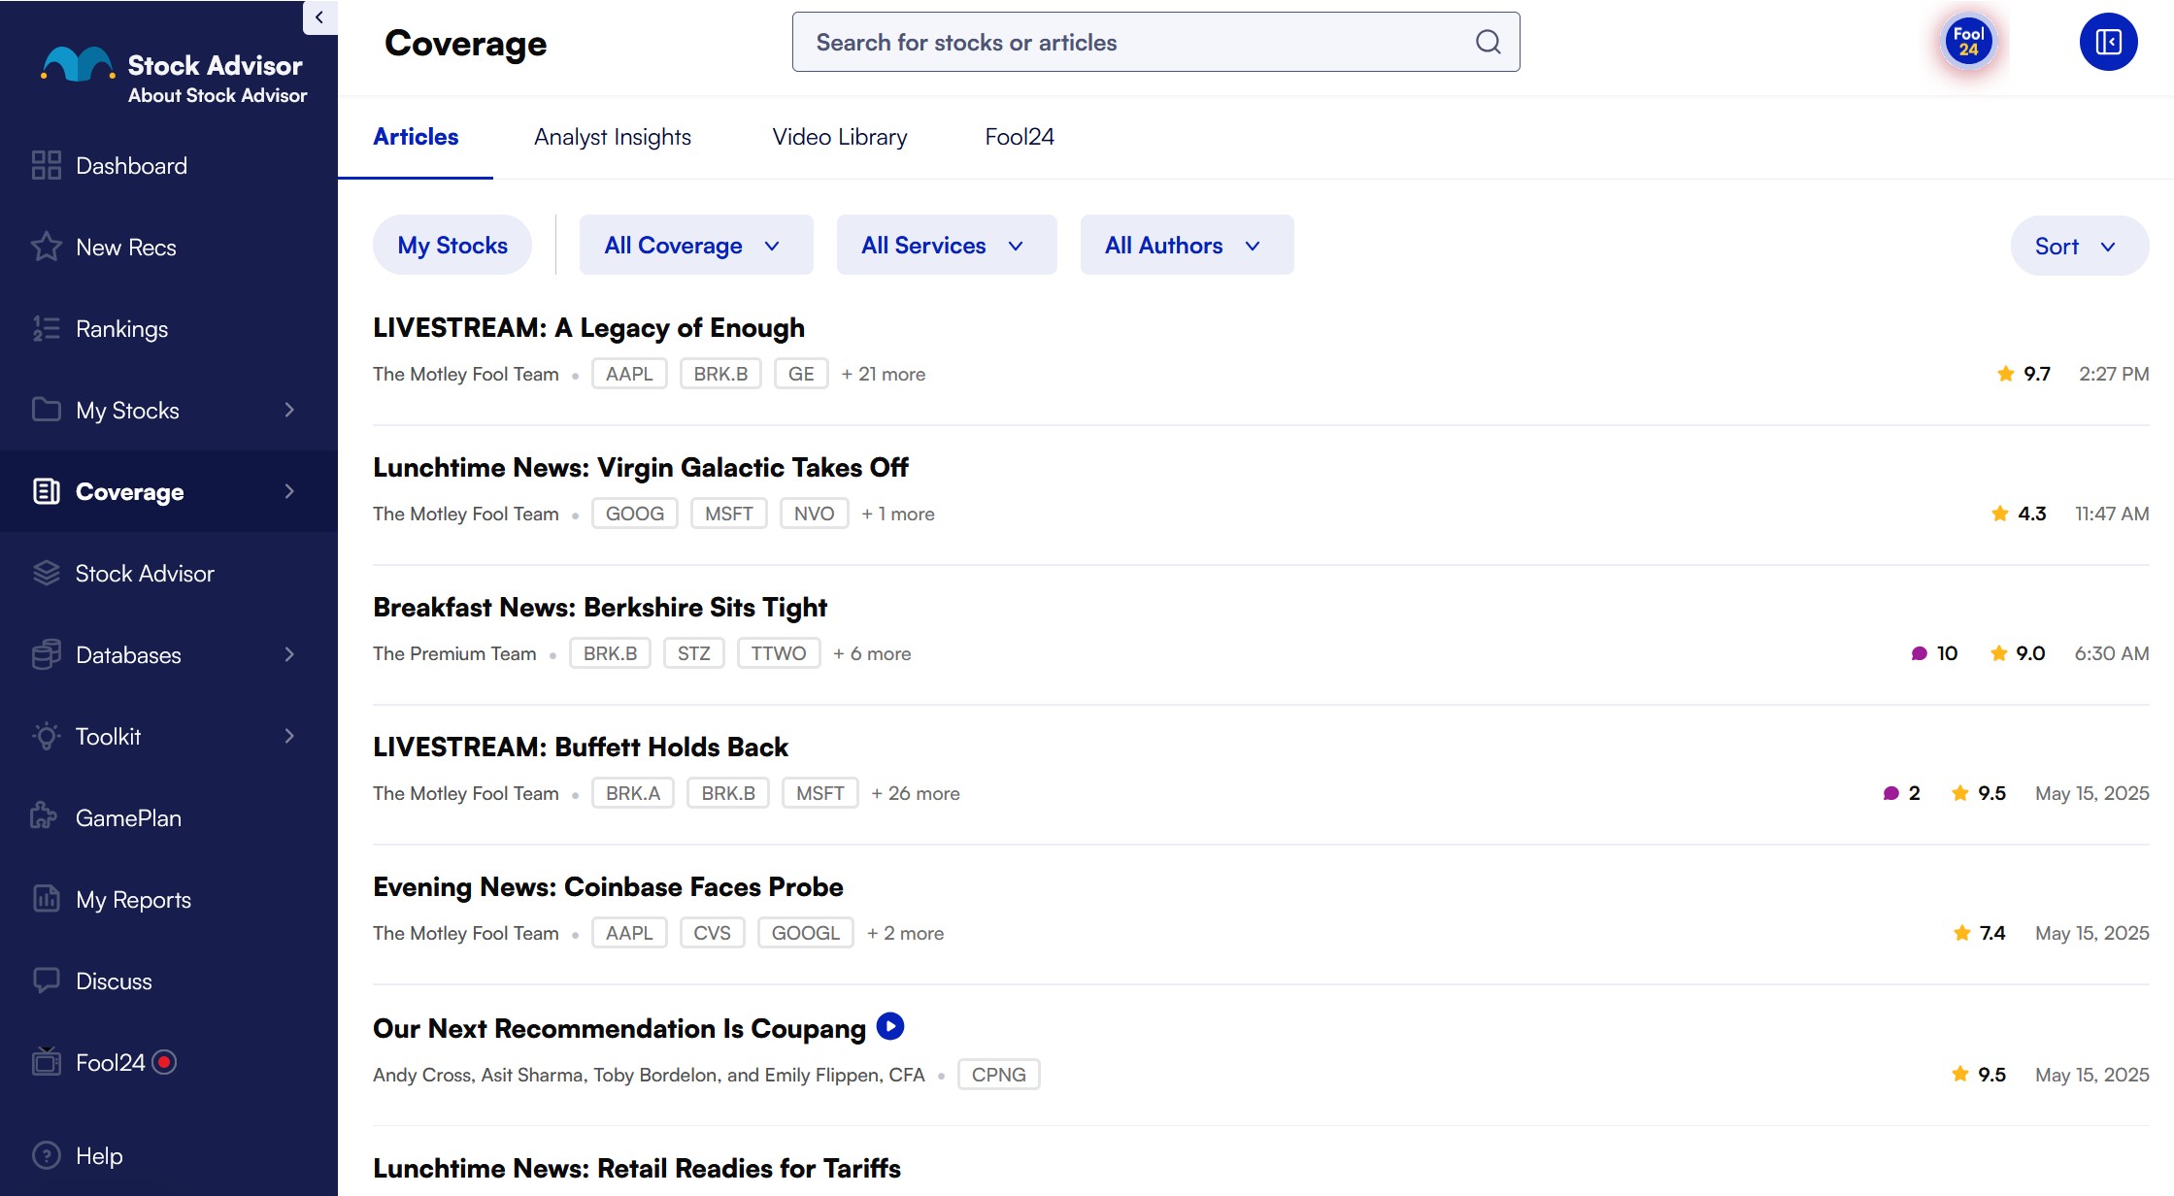The image size is (2174, 1196).
Task: Open New Recs star item
Action: [125, 248]
